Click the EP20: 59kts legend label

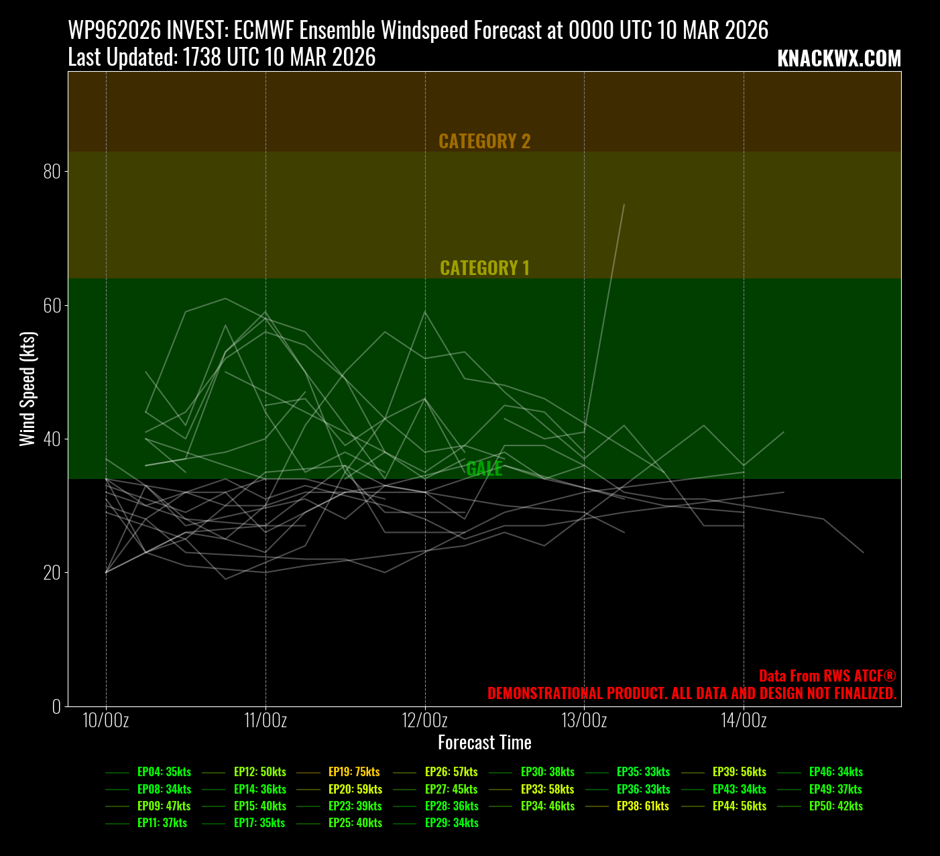355,790
